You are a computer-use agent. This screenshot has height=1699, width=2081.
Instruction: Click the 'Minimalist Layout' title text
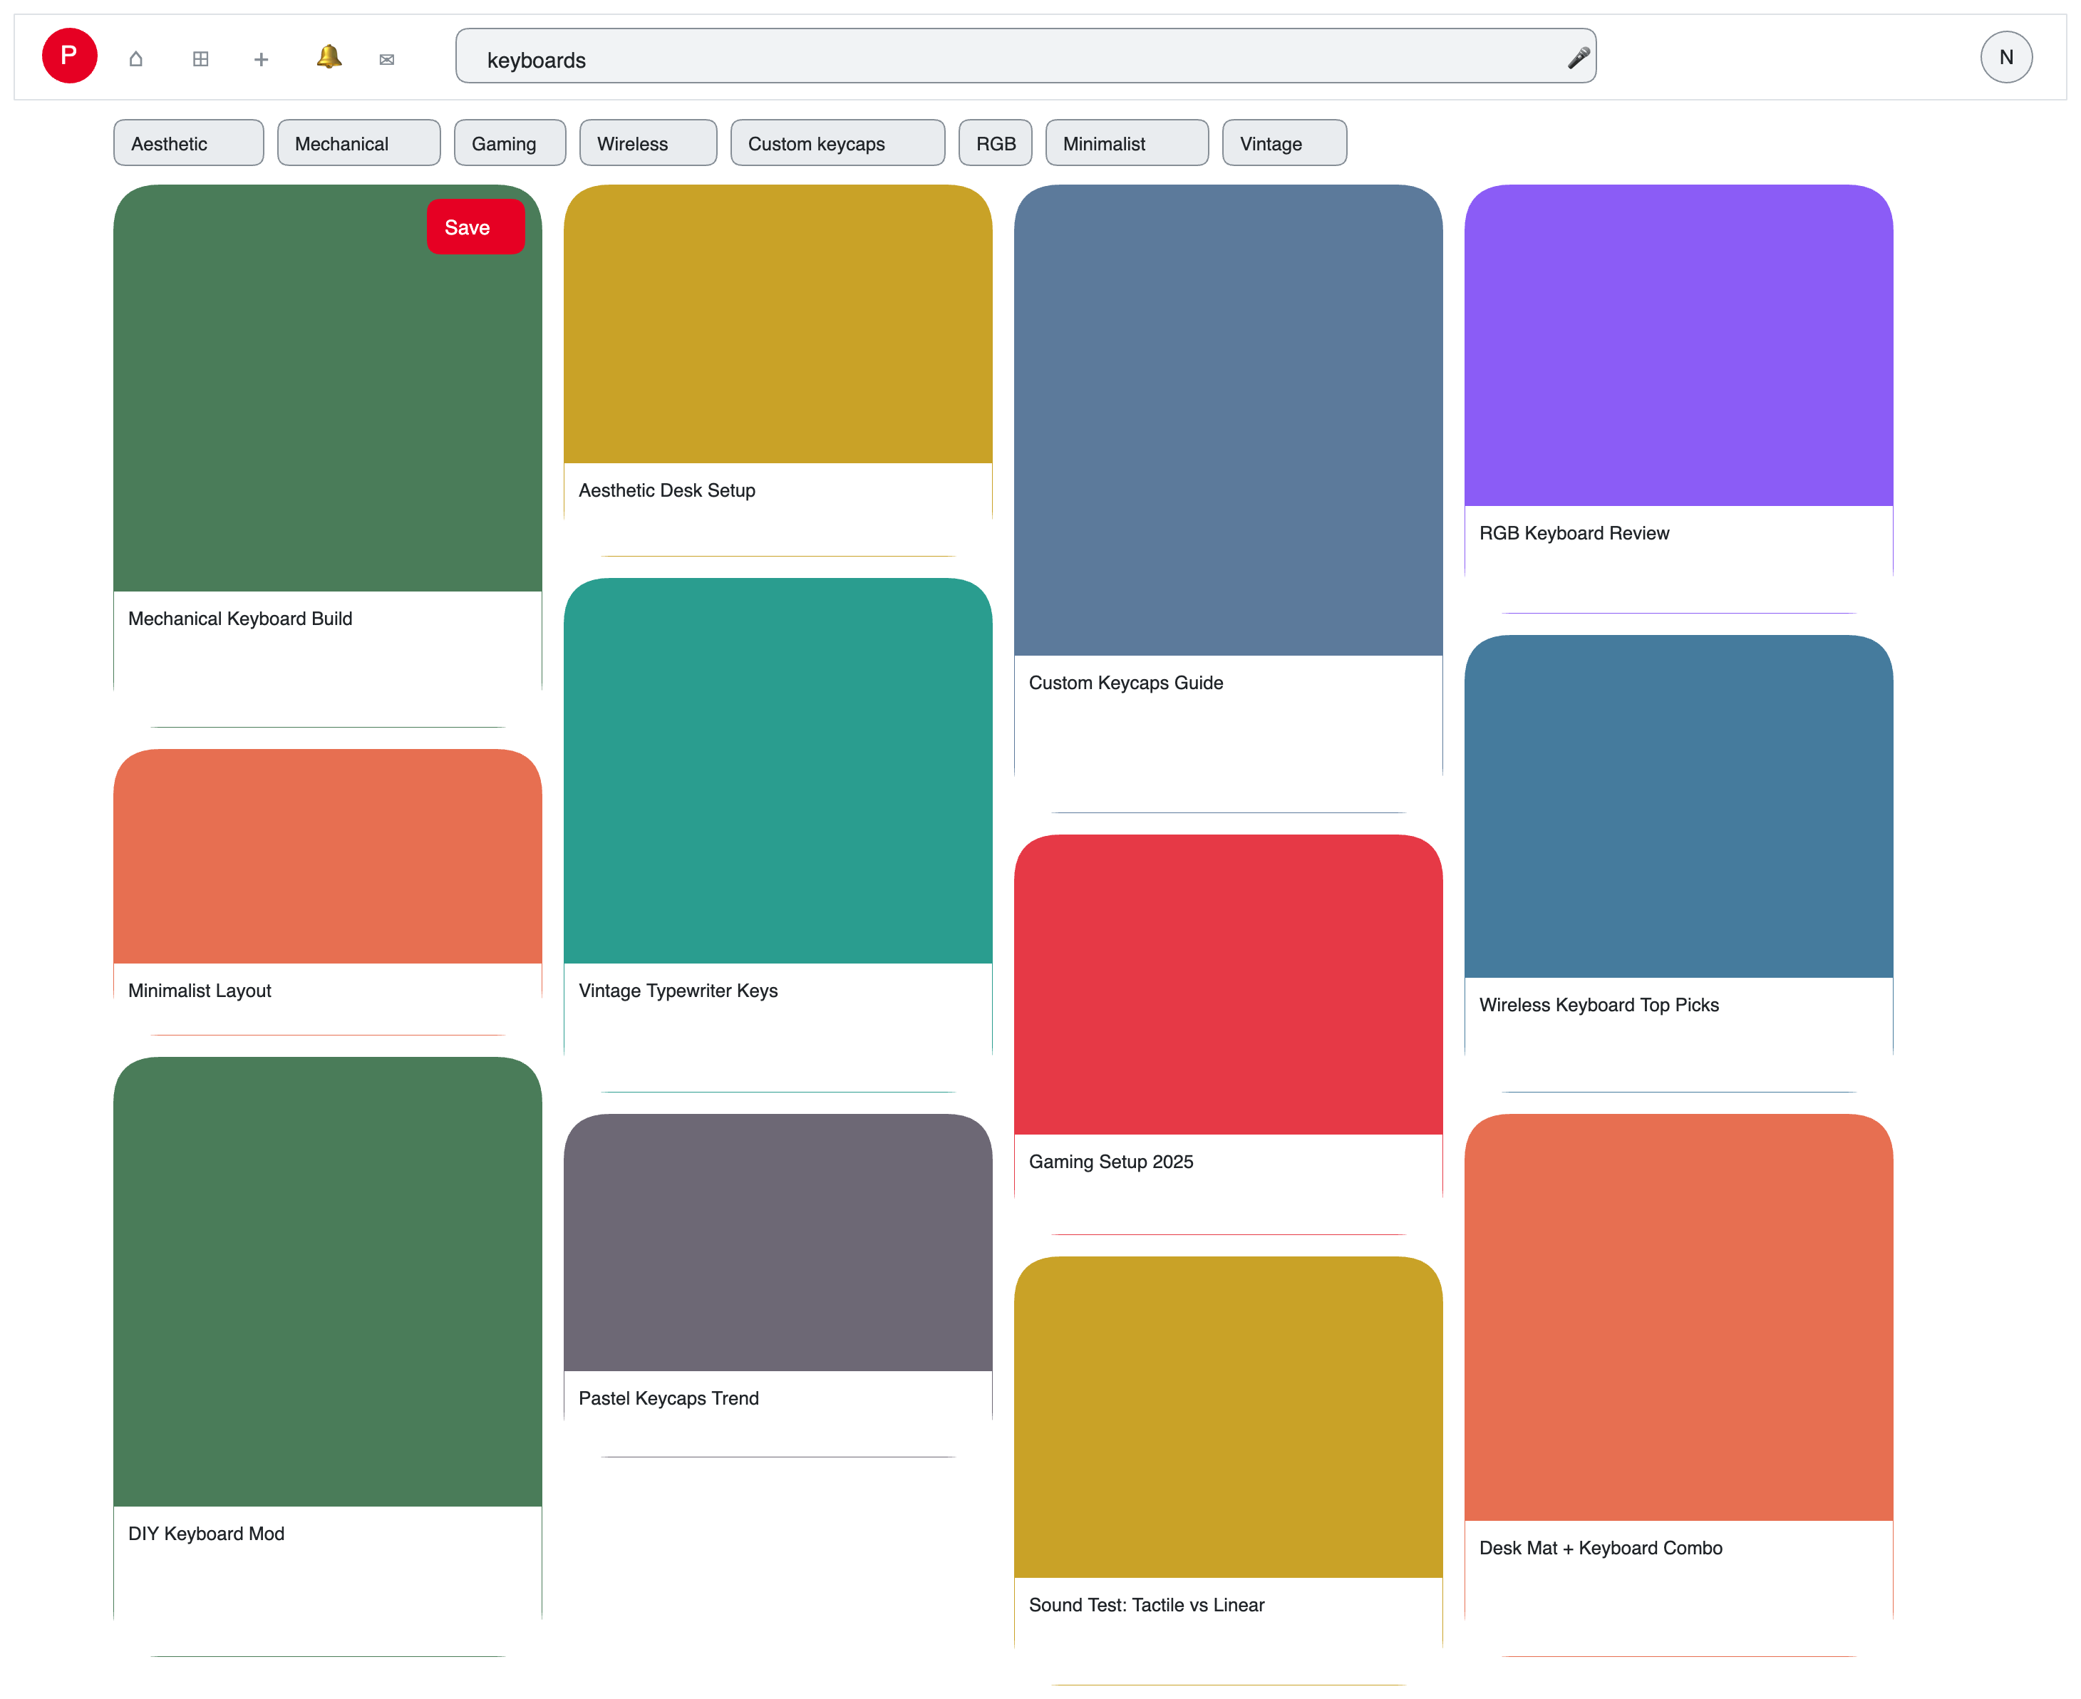[x=200, y=991]
